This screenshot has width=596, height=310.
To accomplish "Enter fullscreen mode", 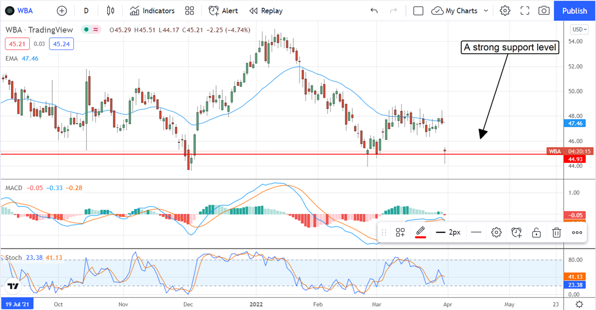I will tap(524, 10).
